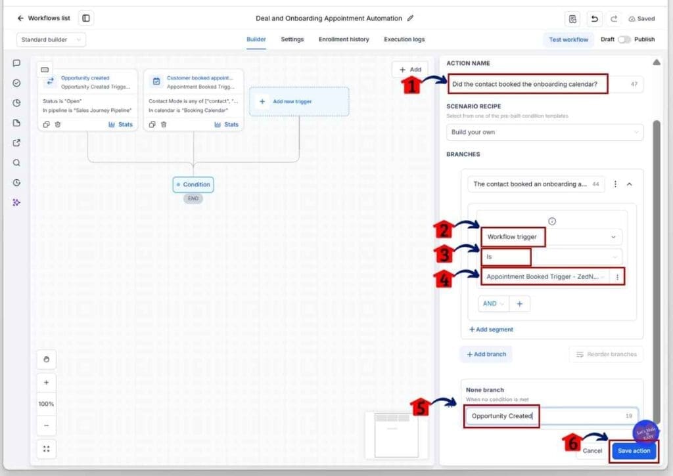This screenshot has height=476, width=673.
Task: Open the workflow notes icon
Action: pos(572,19)
